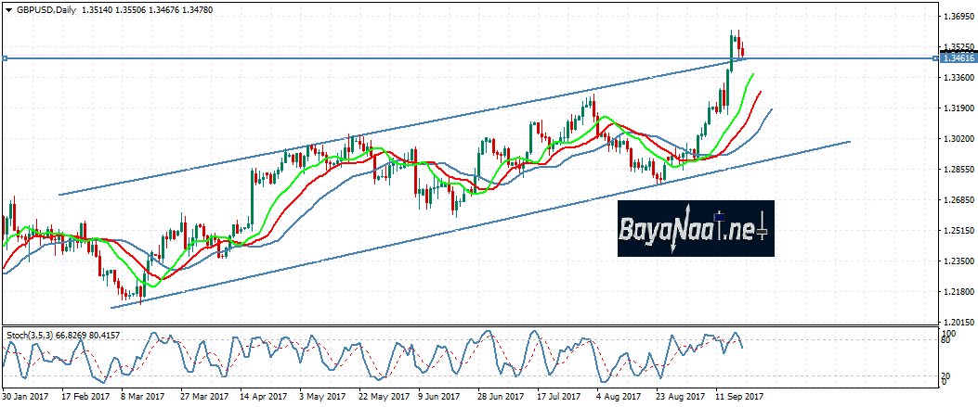
Task: Click the stochastic 80 level label
Action: [945, 341]
